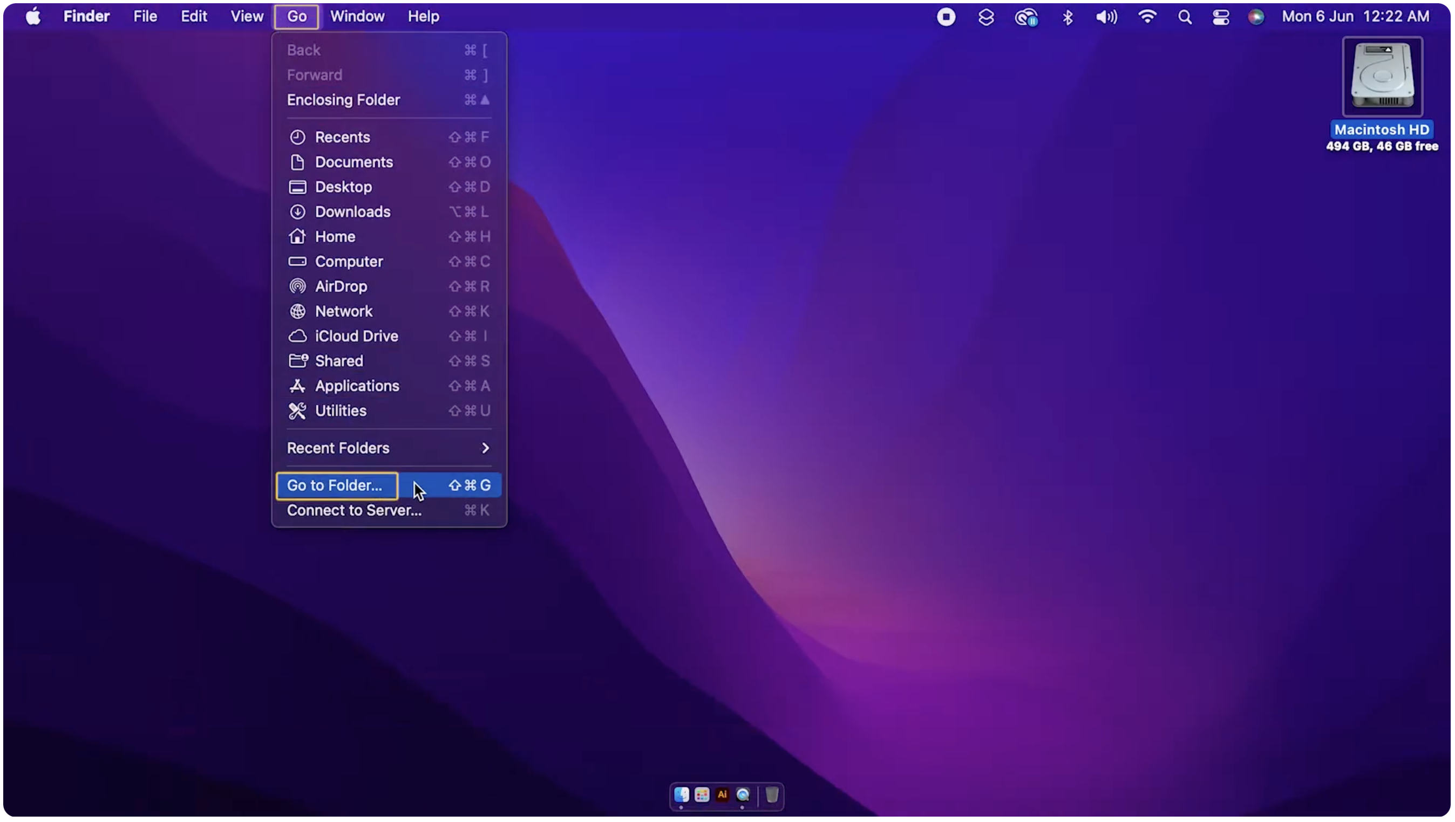Open Adobe Illustrator from the Dock
The width and height of the screenshot is (1455, 822).
click(722, 795)
